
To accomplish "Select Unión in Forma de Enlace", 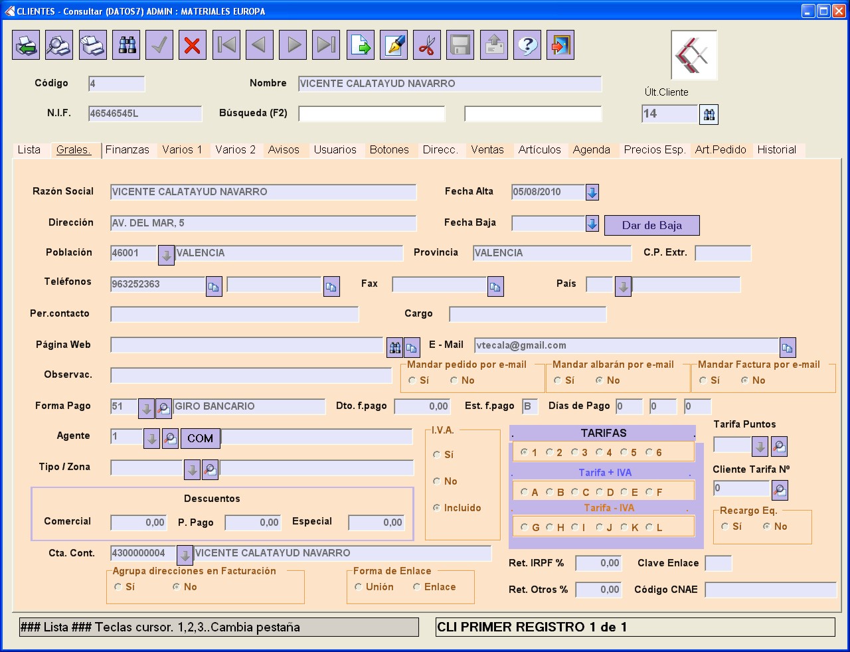I will coord(359,587).
